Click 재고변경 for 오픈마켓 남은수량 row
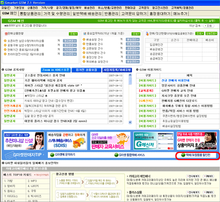The image size is (220, 202). (70, 41)
